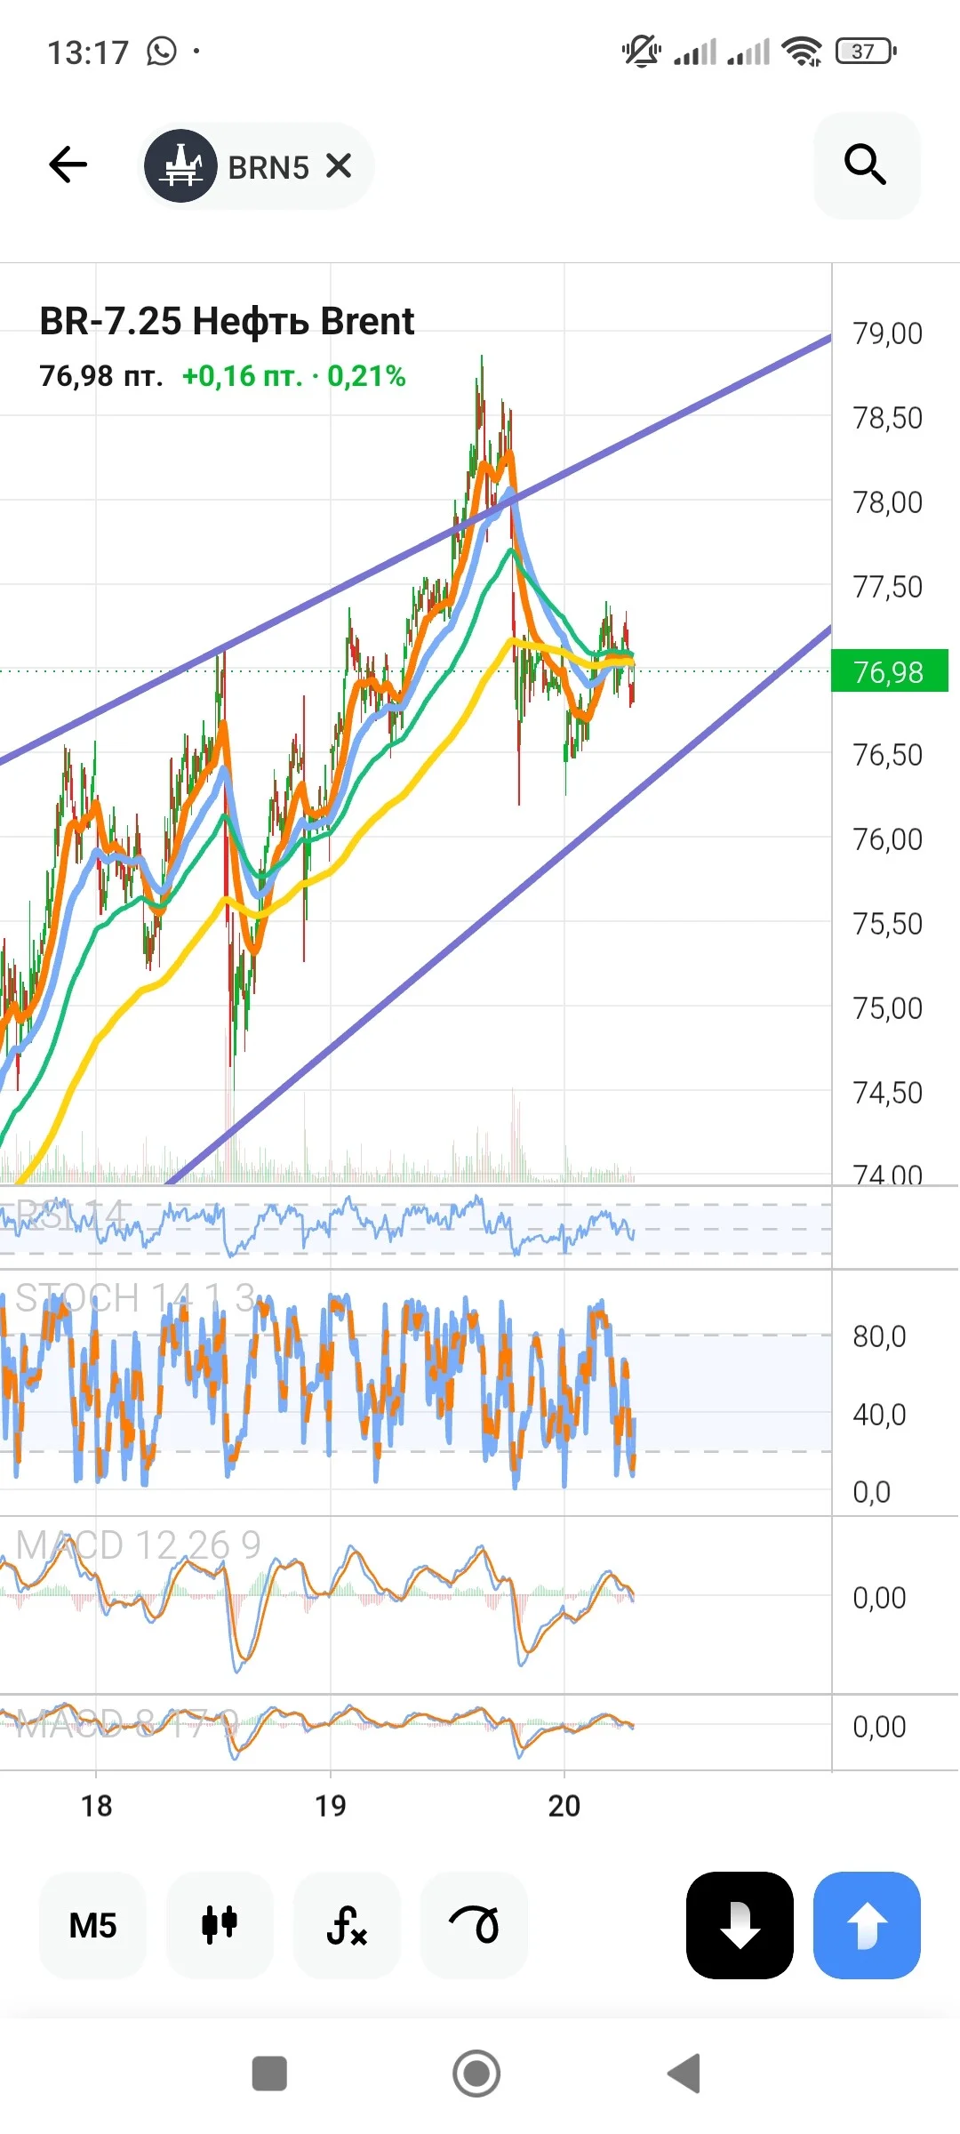Tap the 78,00 price axis label
Screen dimensions: 960x2134
click(x=888, y=502)
